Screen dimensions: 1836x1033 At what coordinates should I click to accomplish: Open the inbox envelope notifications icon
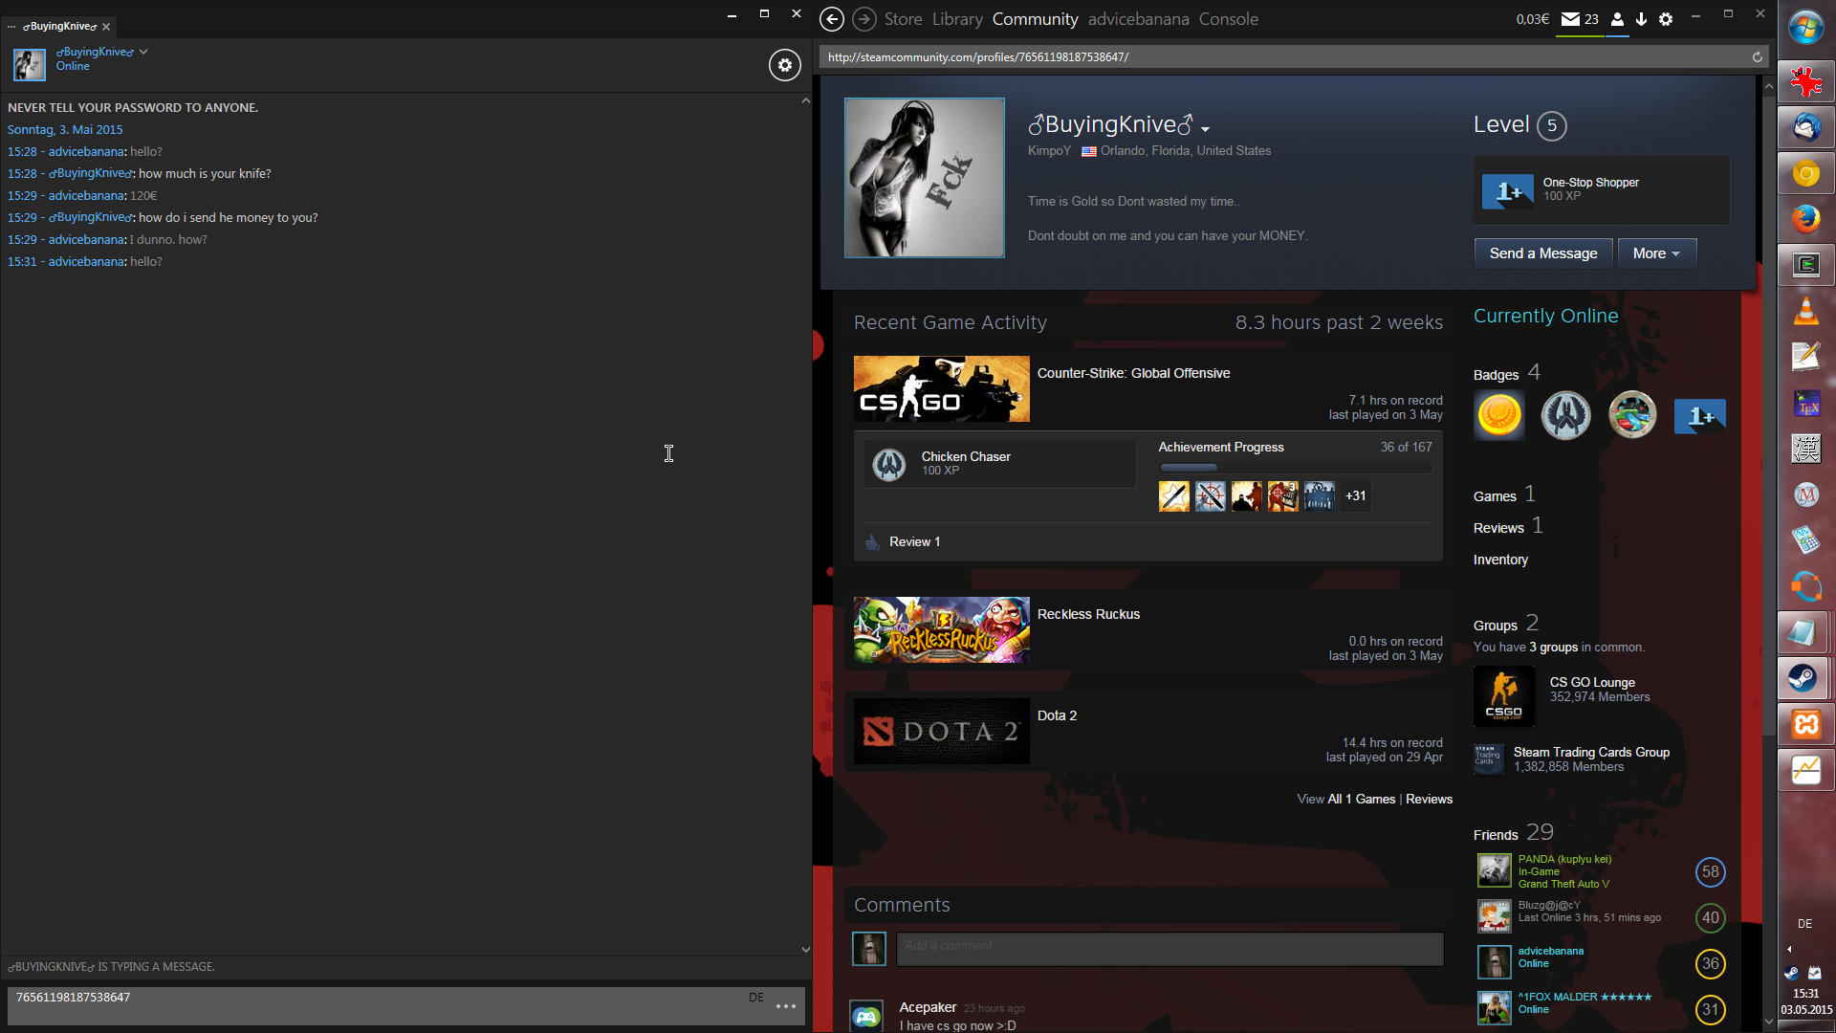click(x=1570, y=19)
